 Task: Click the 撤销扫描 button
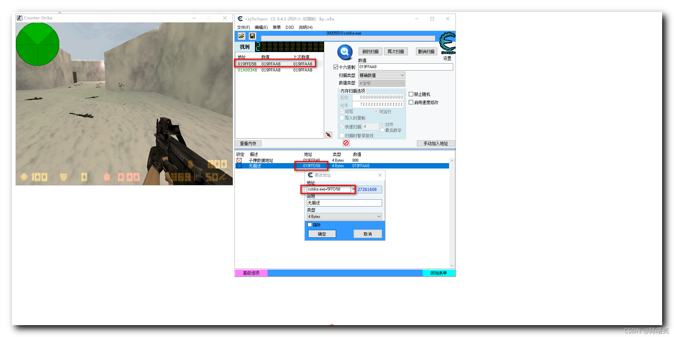pyautogui.click(x=426, y=52)
